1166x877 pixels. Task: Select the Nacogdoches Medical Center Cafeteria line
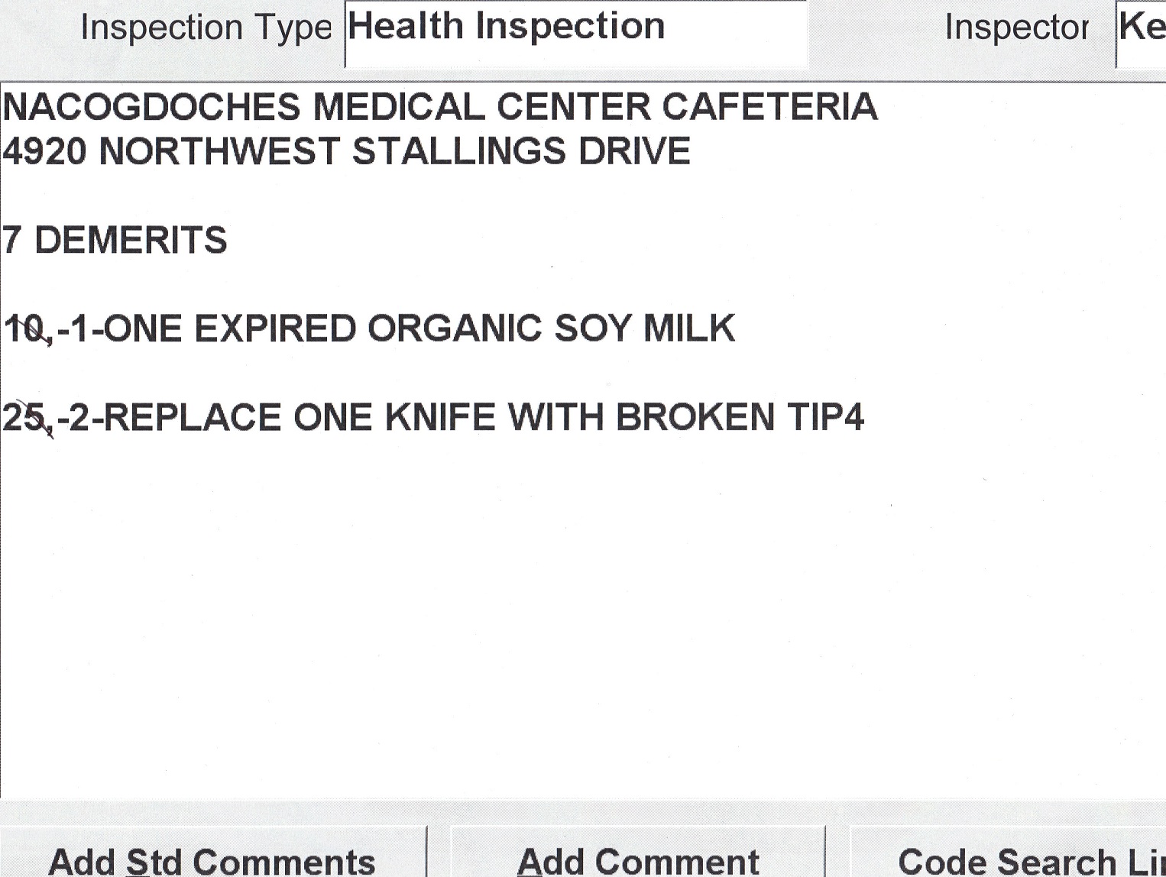(439, 107)
